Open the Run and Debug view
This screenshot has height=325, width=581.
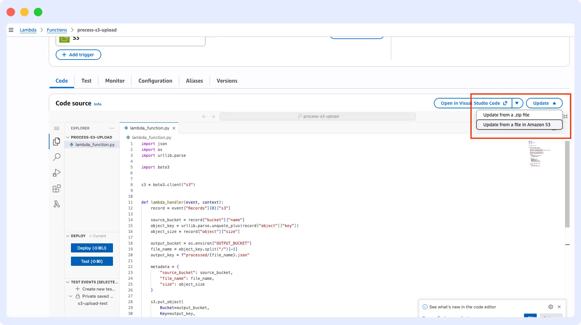[x=57, y=173]
